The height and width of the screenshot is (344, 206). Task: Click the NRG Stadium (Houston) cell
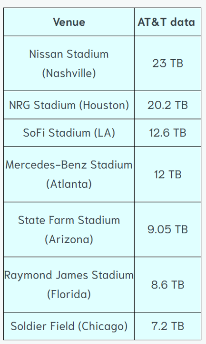pyautogui.click(x=69, y=105)
